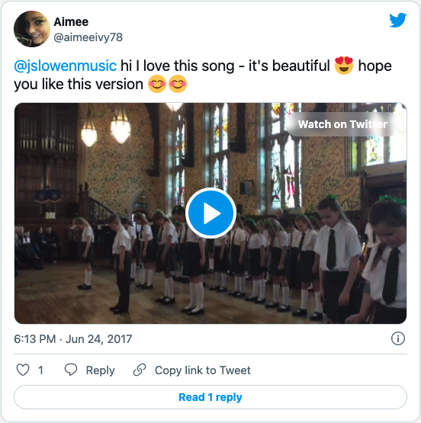Open the @jslowenmusic mention
The width and height of the screenshot is (421, 423).
(65, 66)
